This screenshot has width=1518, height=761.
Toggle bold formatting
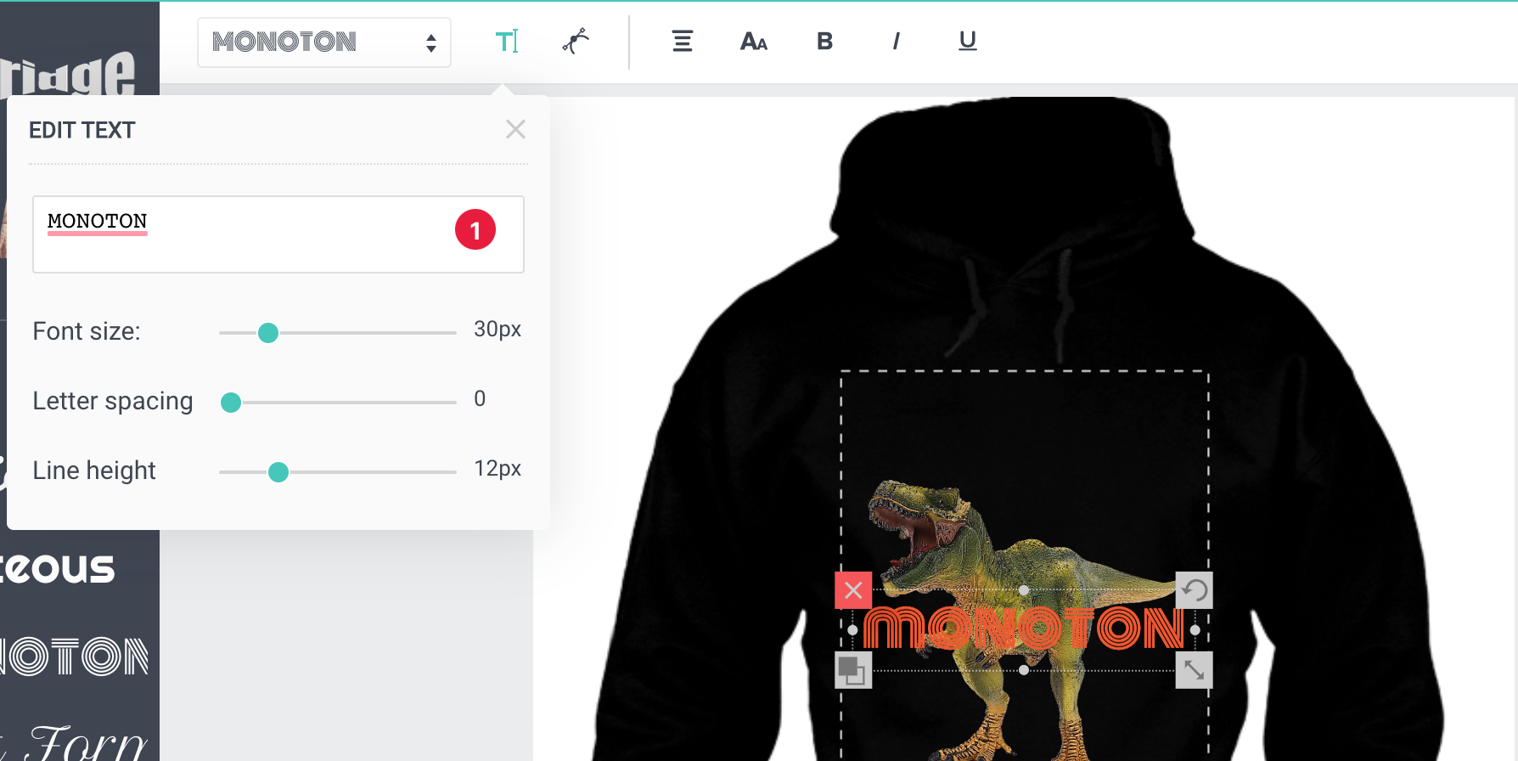click(x=824, y=41)
